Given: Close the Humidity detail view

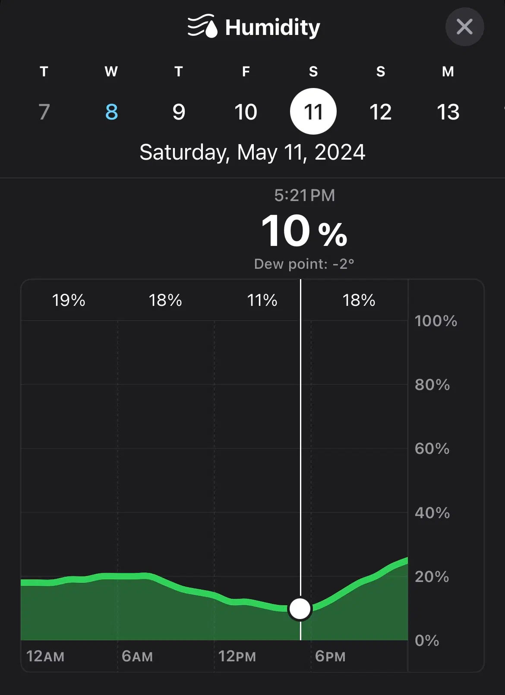Looking at the screenshot, I should tap(464, 27).
